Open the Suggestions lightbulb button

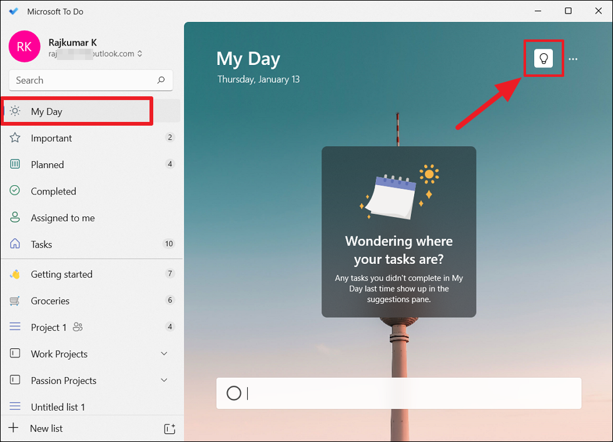coord(544,59)
